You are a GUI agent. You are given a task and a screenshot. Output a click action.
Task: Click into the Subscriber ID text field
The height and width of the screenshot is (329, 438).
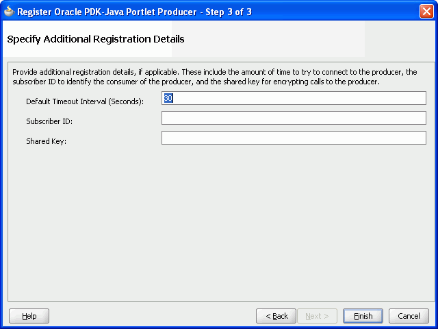click(294, 118)
